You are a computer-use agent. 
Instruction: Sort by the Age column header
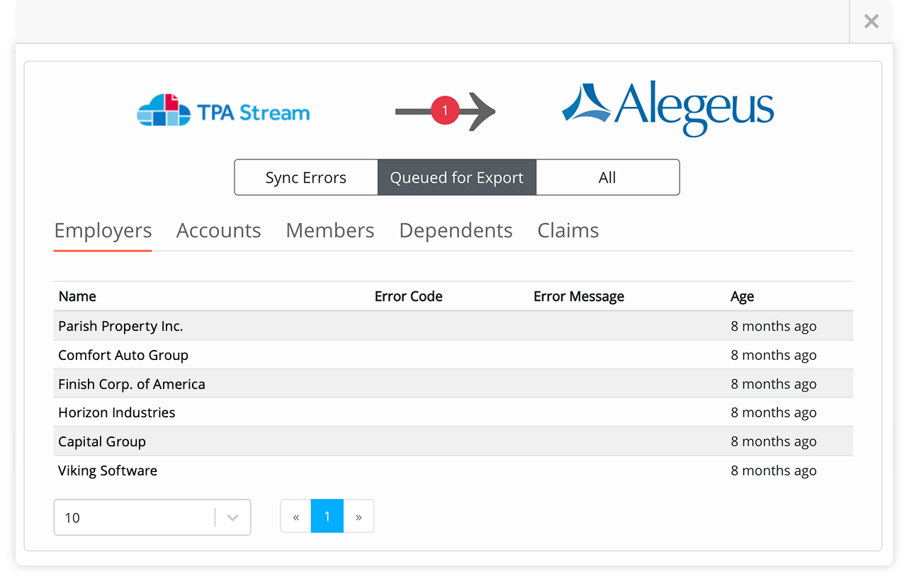point(742,296)
